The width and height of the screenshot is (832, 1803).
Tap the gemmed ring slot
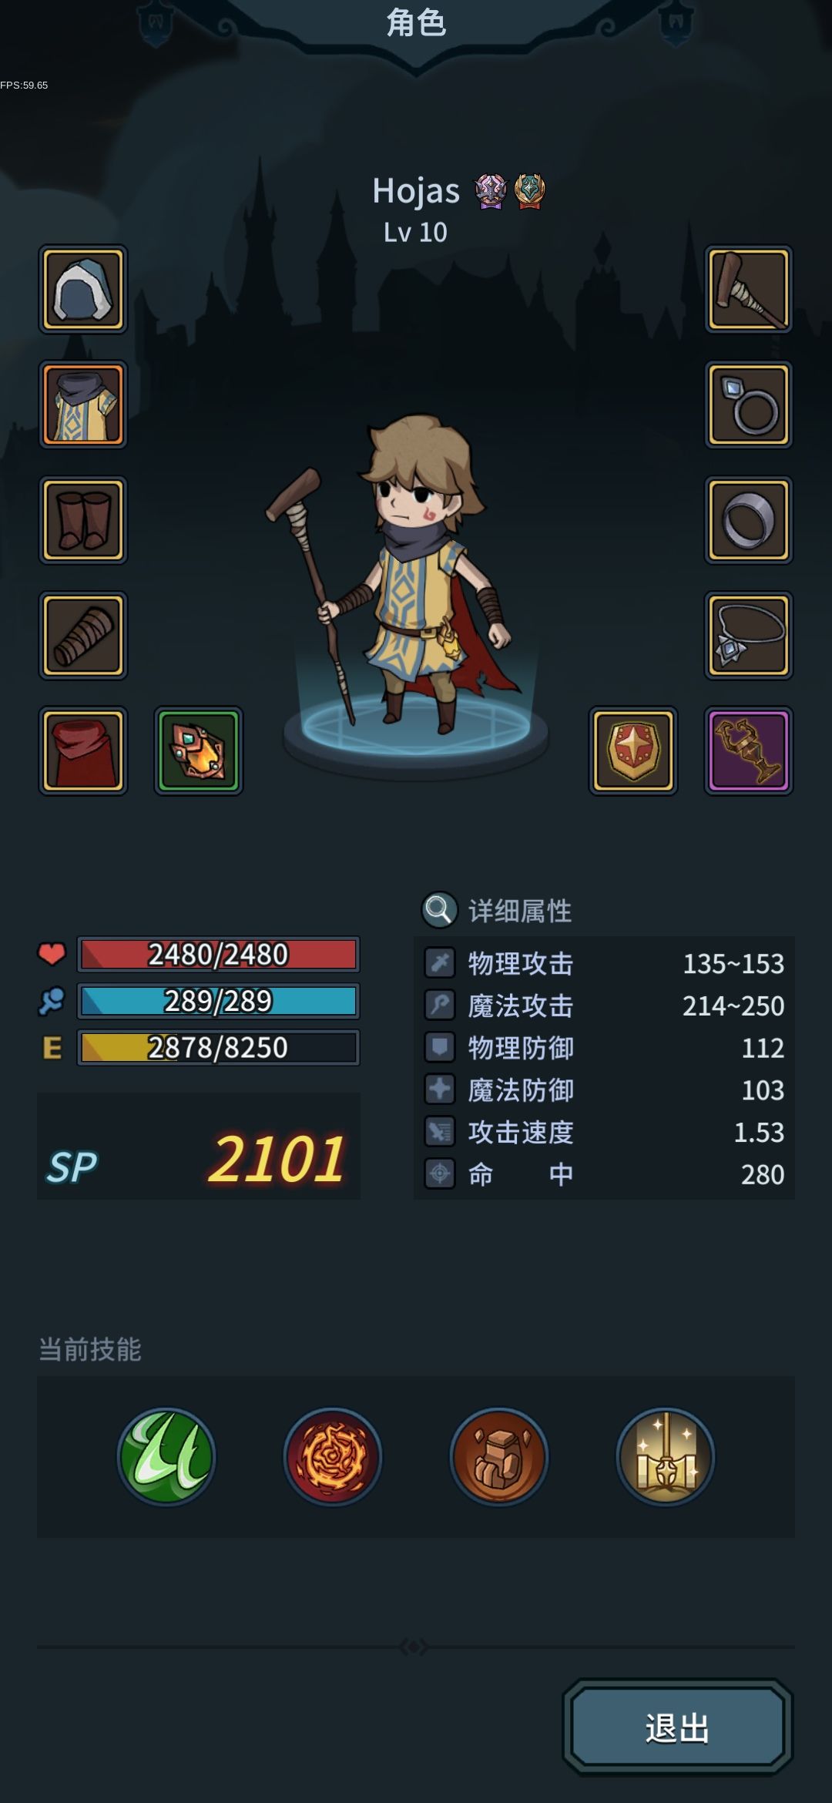(749, 405)
